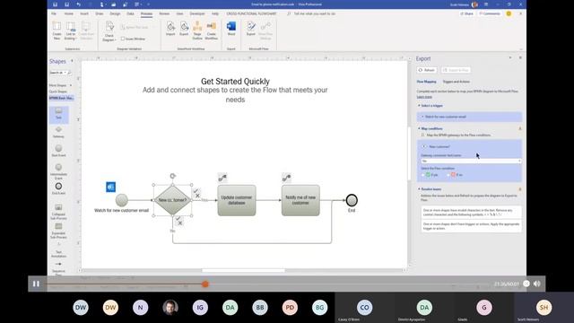The width and height of the screenshot is (574, 323).
Task: Click the smiley feedback icon in ribbon
Action: [x=509, y=13]
